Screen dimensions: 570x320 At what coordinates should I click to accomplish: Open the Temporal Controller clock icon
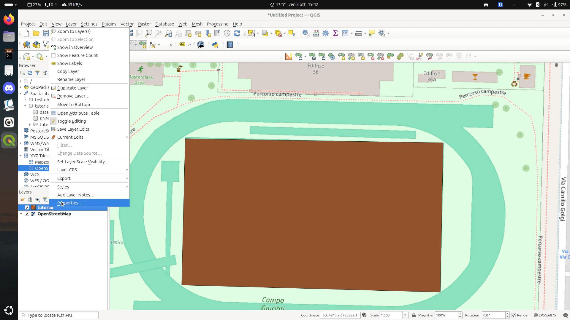(x=227, y=33)
